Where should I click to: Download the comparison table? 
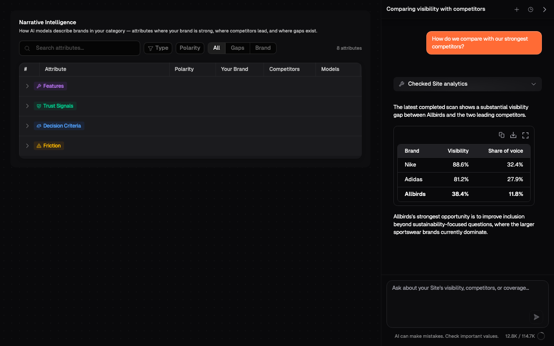(513, 135)
